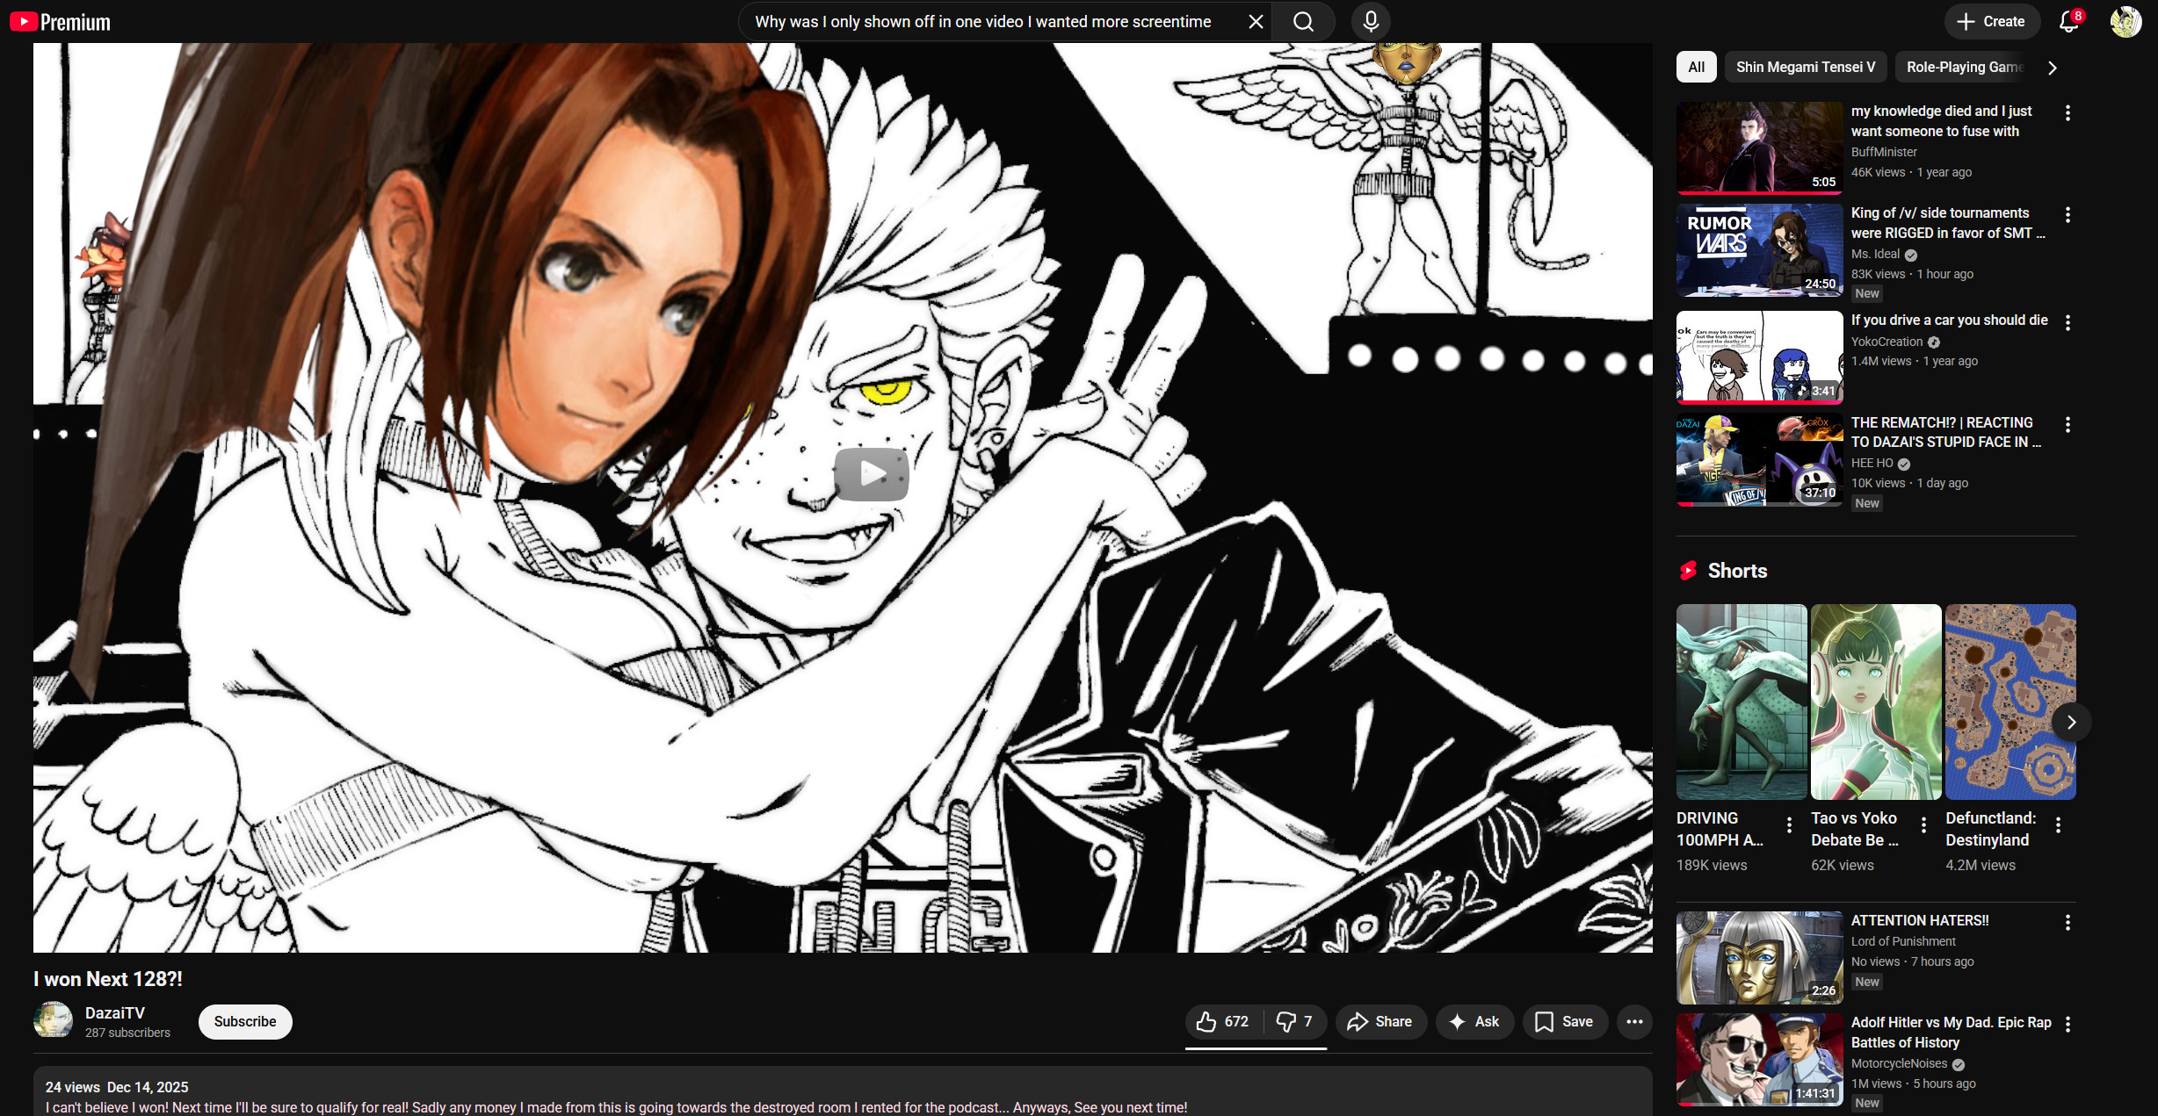The height and width of the screenshot is (1116, 2158).
Task: Open the notifications bell
Action: tap(2068, 22)
